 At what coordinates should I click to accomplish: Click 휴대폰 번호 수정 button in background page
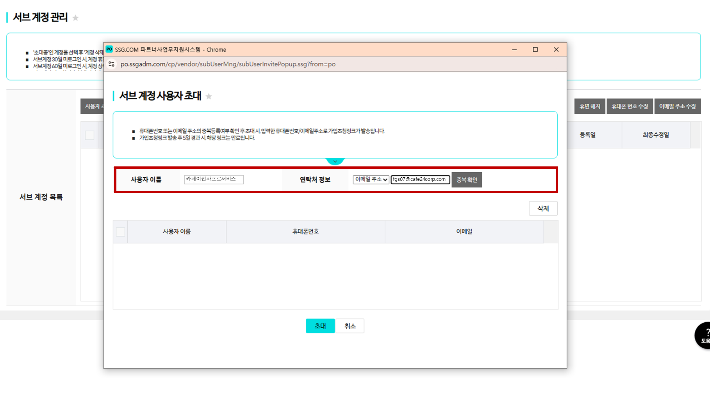coord(630,106)
